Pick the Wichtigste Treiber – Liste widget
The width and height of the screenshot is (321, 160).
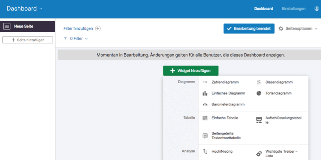coord(277,153)
